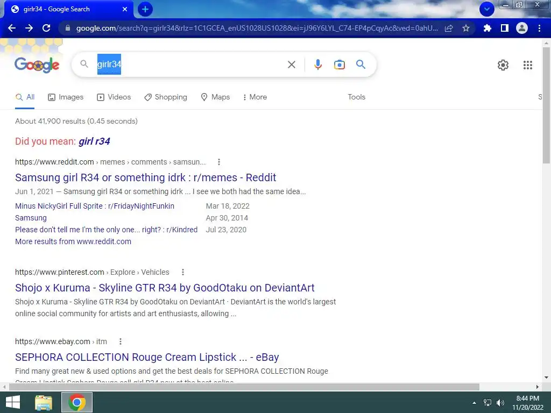The width and height of the screenshot is (551, 413).
Task: Open Samsung girl R34 Reddit result
Action: tap(145, 177)
